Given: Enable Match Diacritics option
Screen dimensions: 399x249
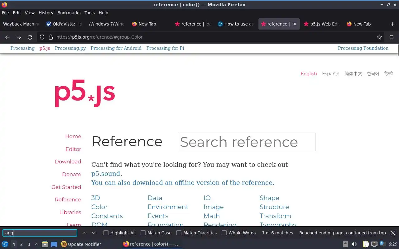Looking at the screenshot, I should 179,233.
